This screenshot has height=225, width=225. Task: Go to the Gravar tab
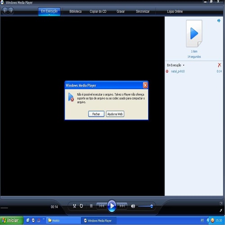pyautogui.click(x=121, y=12)
